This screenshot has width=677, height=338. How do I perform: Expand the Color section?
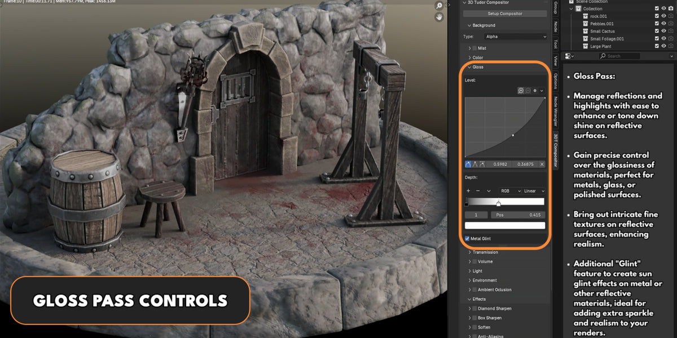[x=469, y=57]
